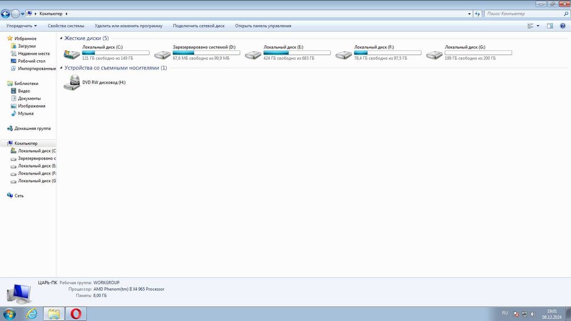Select the Локальный диск (G:) drive icon
Image resolution: width=571 pixels, height=321 pixels.
coord(435,55)
